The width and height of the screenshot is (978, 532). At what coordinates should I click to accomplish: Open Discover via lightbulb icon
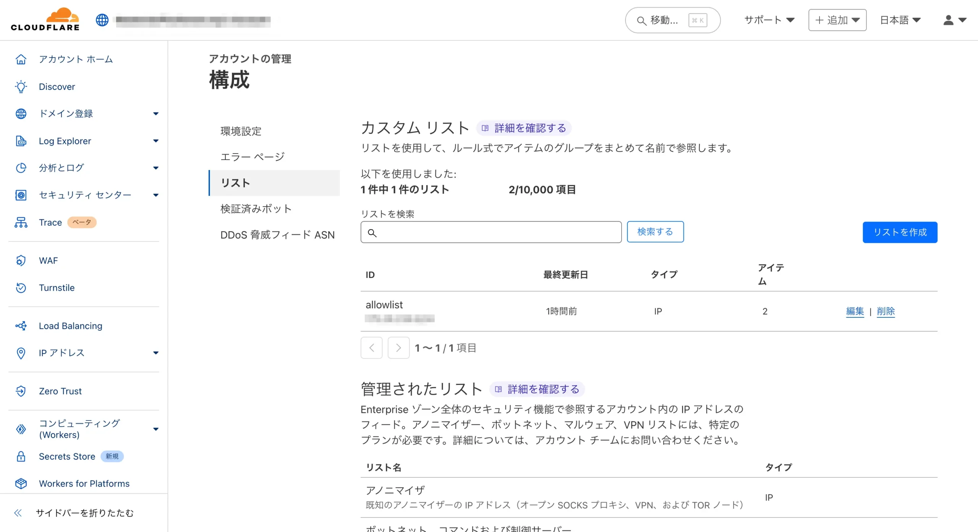tap(21, 87)
